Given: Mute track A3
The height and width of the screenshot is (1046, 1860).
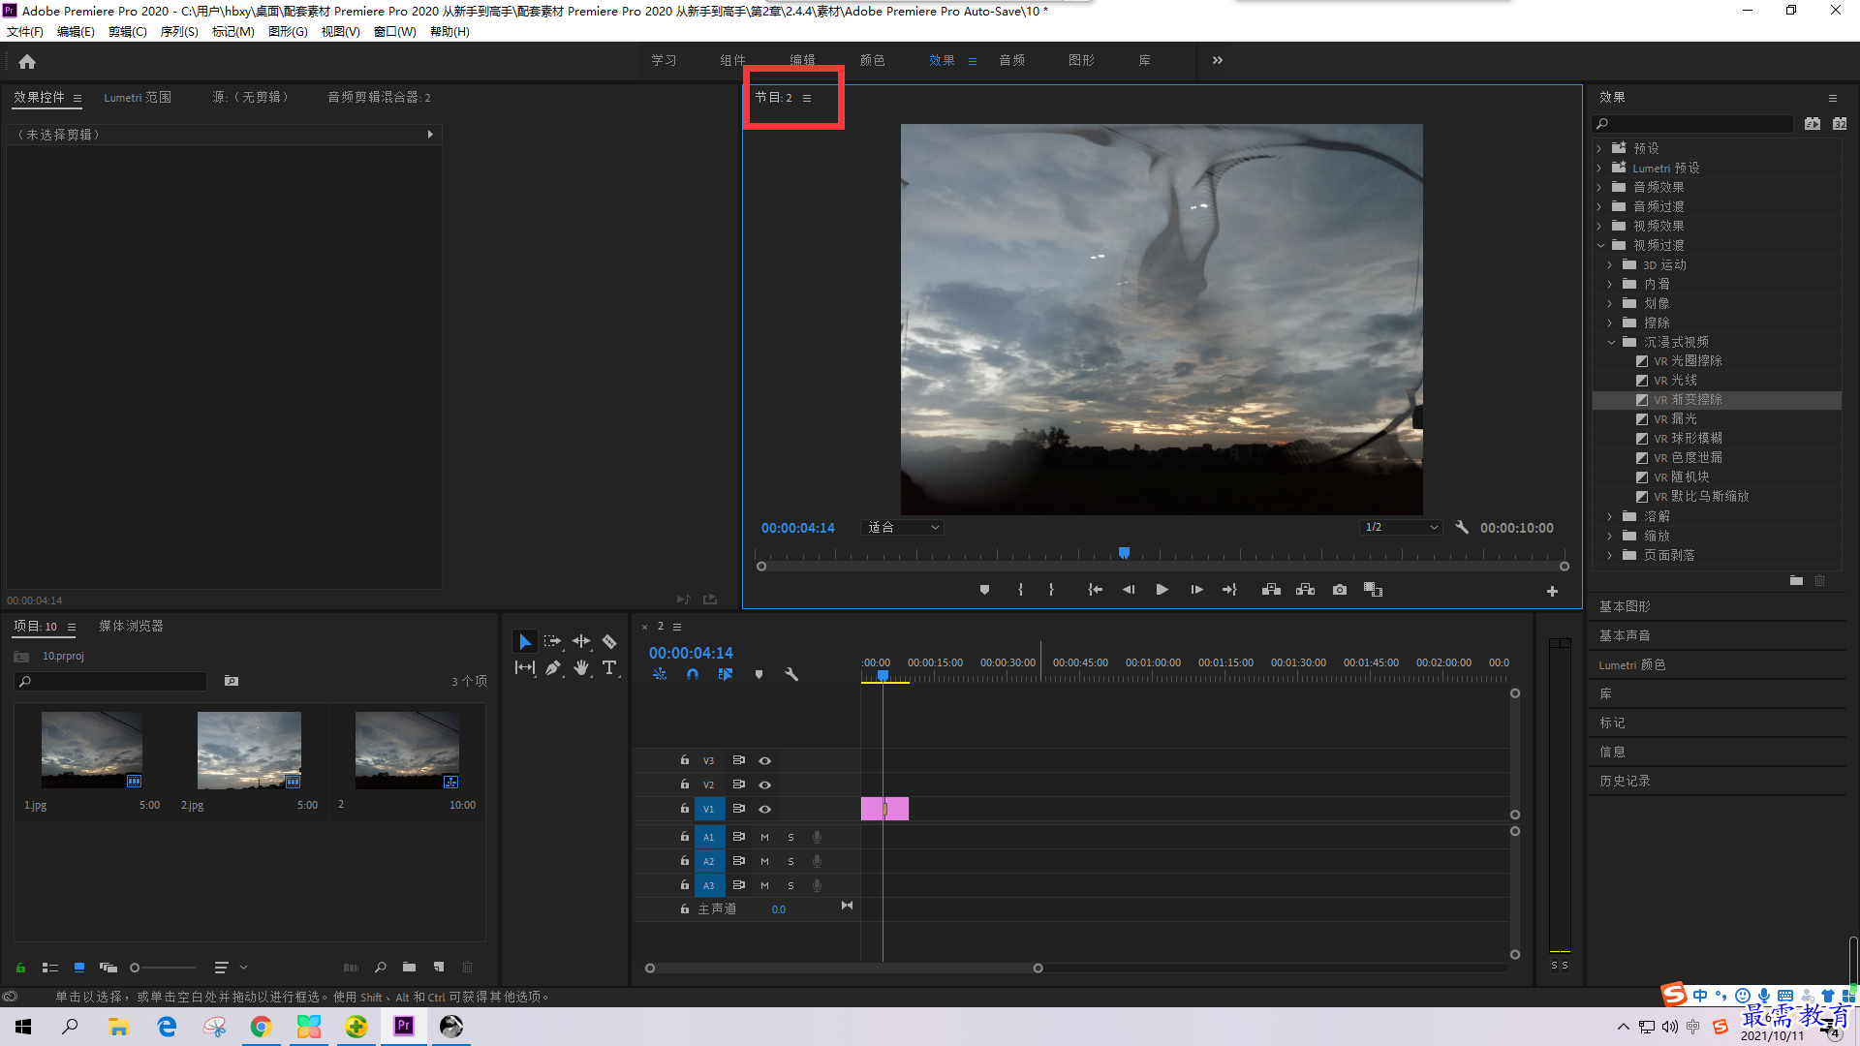Looking at the screenshot, I should (x=764, y=886).
